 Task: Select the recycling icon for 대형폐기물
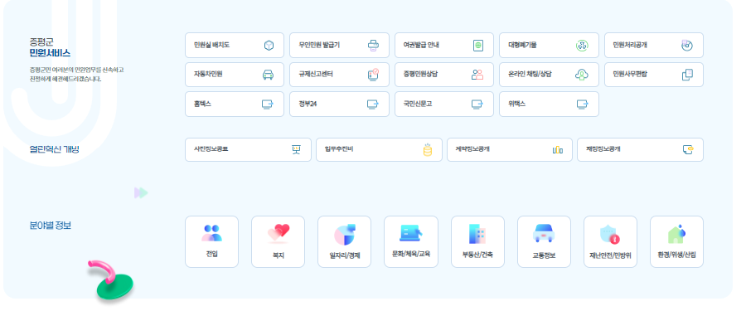click(583, 46)
